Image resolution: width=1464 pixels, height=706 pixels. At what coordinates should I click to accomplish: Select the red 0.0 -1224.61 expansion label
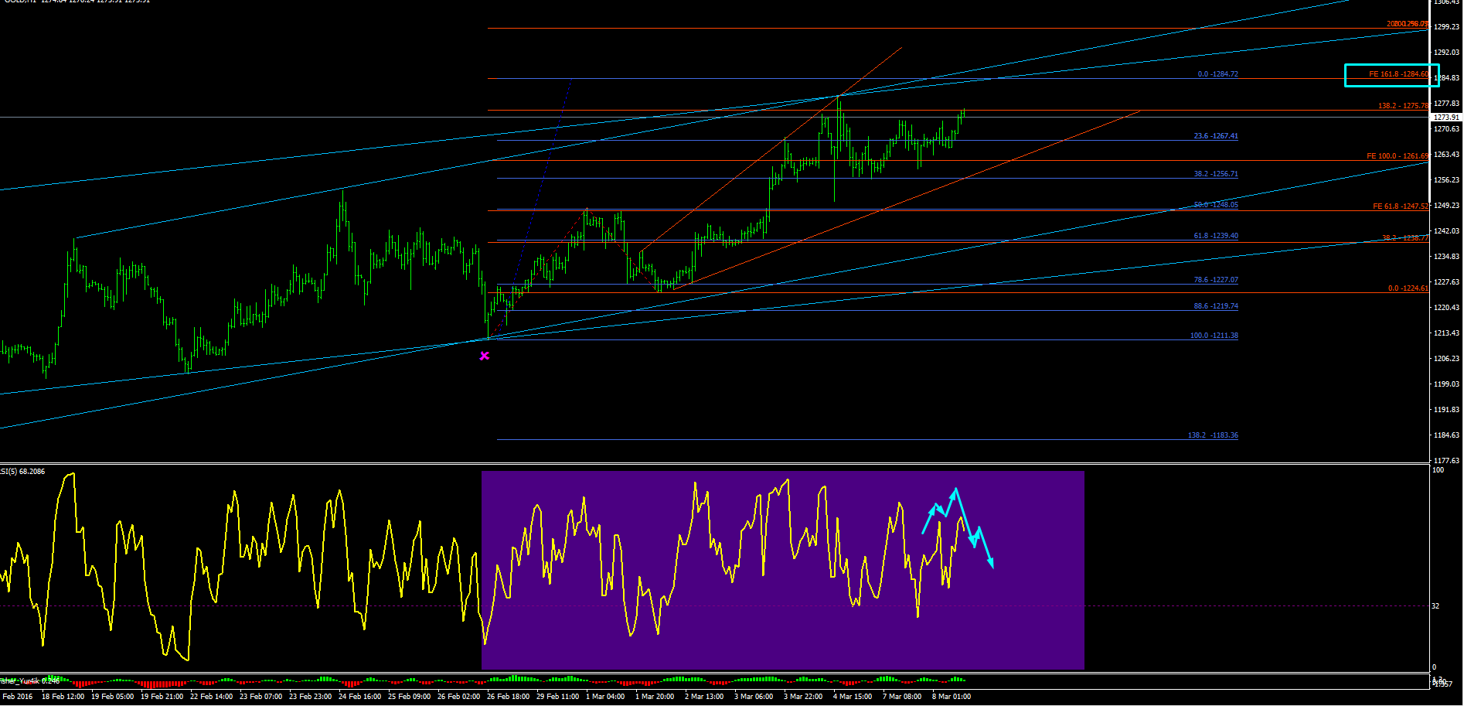(1408, 288)
